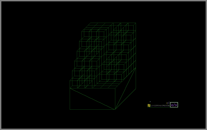Select the lowest step of right staircase column

[x=112, y=77]
